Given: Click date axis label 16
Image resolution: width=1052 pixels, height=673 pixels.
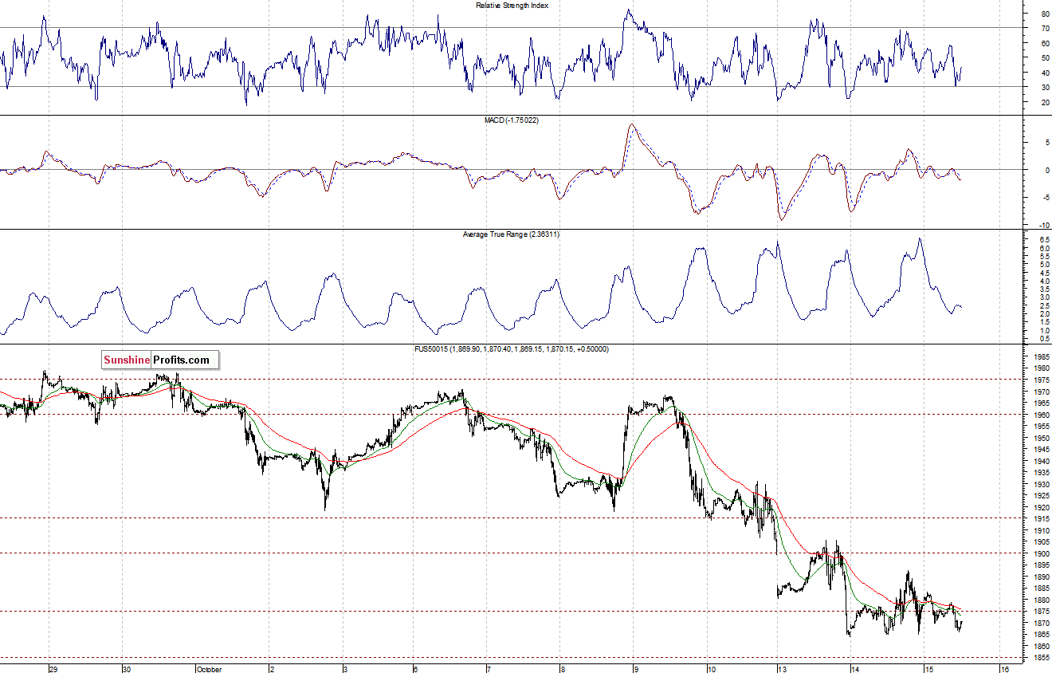Looking at the screenshot, I should coord(1005,669).
